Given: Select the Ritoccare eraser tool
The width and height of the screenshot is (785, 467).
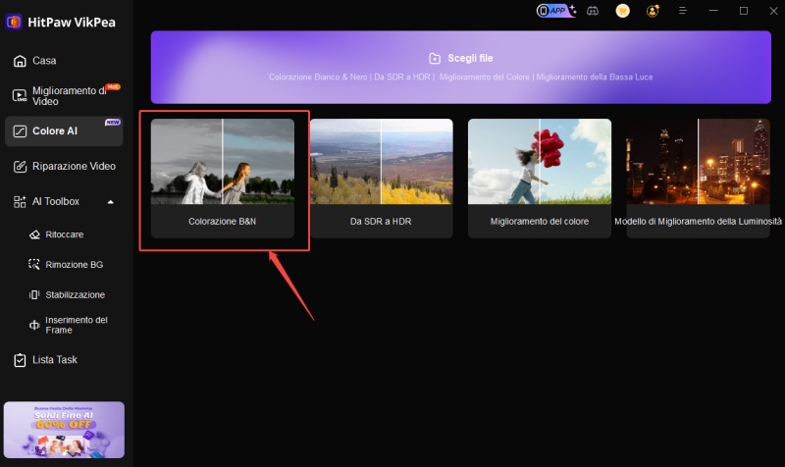Looking at the screenshot, I should click(x=64, y=235).
